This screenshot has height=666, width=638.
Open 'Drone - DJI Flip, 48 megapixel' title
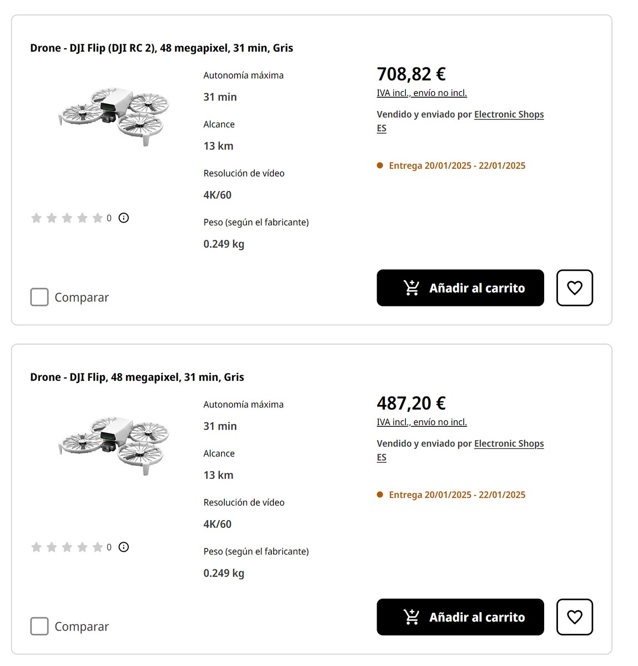(137, 377)
